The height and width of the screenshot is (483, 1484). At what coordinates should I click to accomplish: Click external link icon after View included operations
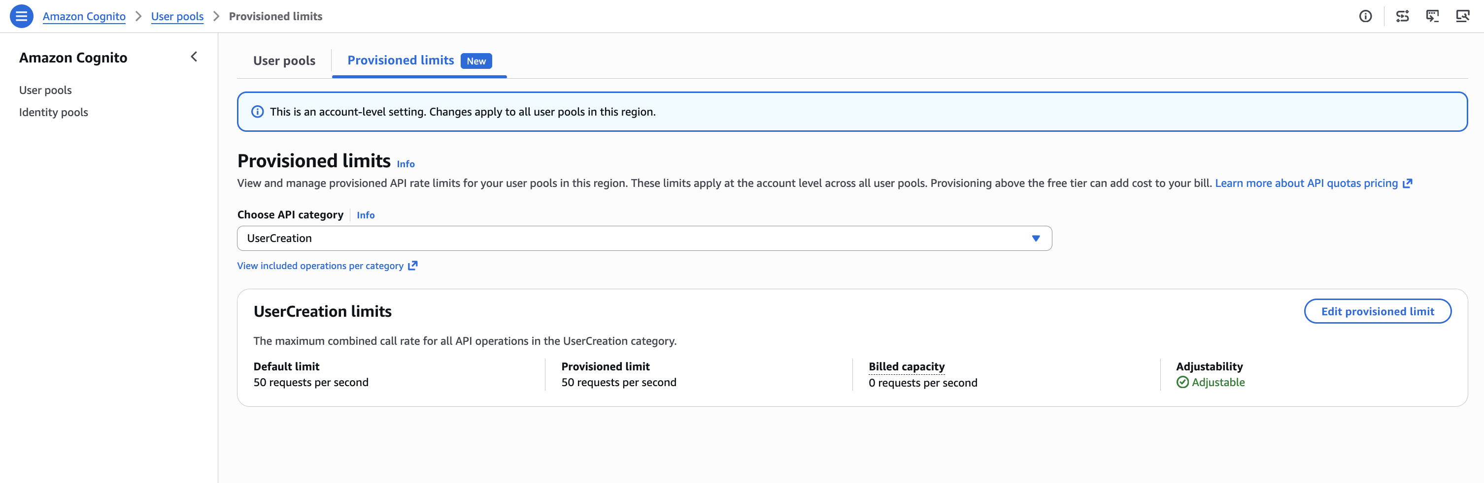(412, 266)
